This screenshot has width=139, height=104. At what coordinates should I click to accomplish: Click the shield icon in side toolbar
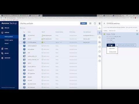click(x=100, y=37)
